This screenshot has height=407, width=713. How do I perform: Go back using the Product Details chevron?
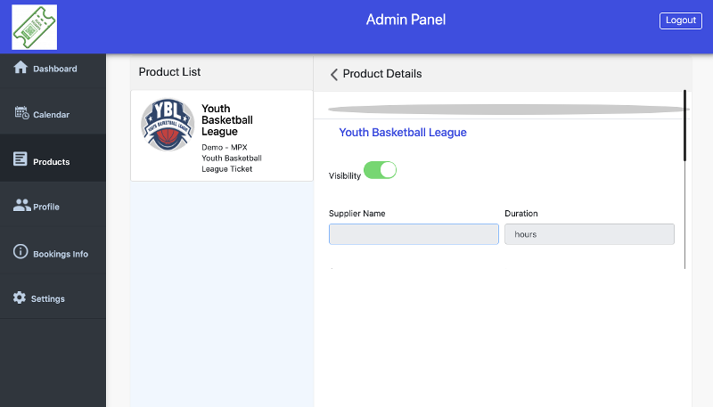(334, 75)
